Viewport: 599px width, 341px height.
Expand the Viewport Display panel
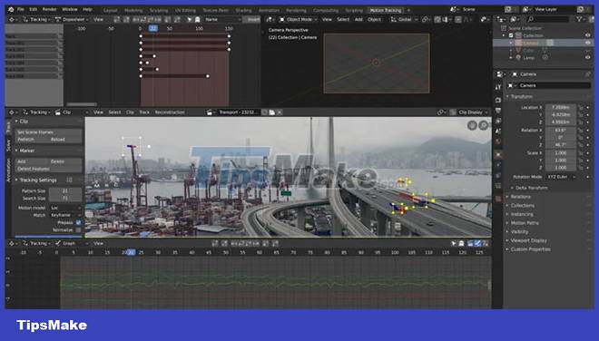tap(528, 240)
